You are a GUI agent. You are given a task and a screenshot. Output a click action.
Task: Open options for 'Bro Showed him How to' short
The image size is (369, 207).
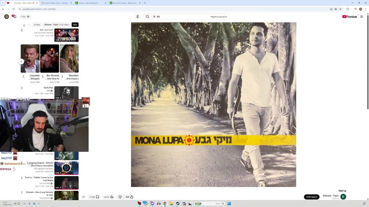43,76
